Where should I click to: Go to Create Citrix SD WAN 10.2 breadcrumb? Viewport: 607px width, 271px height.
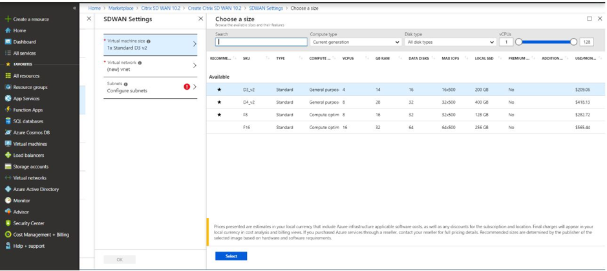(215, 8)
